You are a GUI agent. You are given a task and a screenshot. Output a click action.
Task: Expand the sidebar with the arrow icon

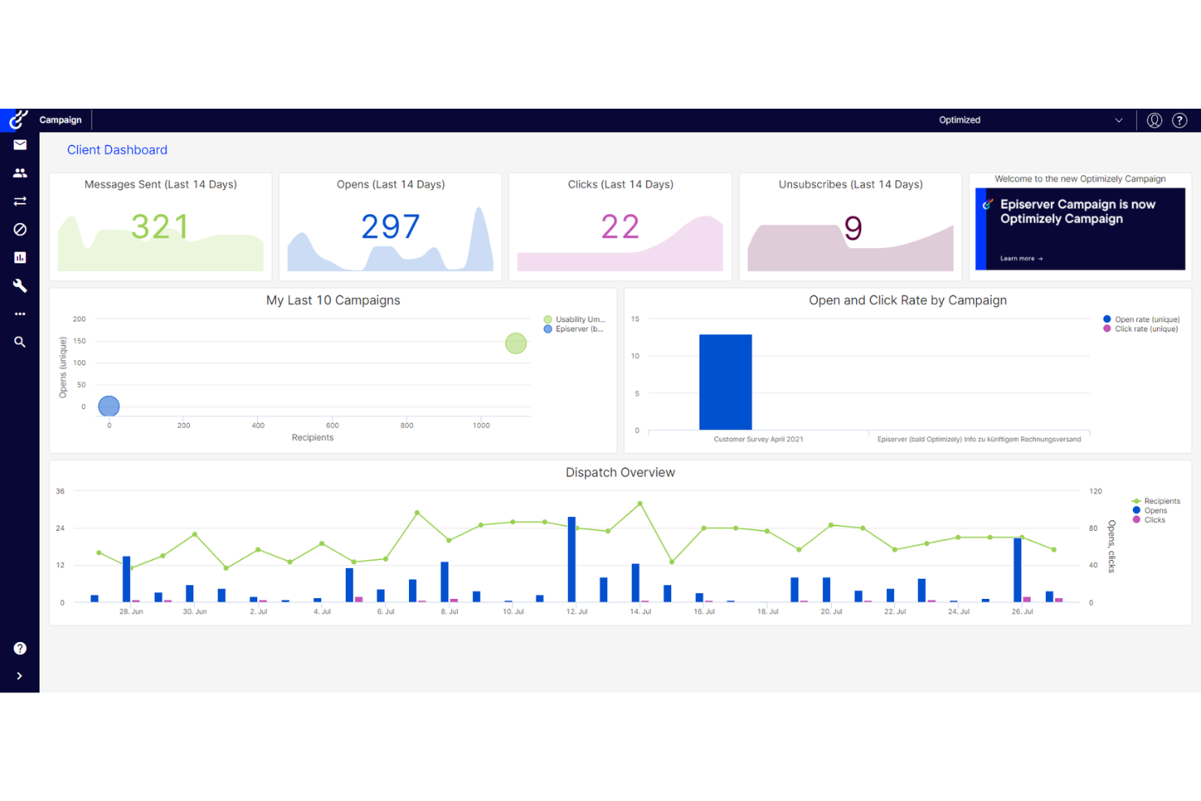(x=19, y=676)
